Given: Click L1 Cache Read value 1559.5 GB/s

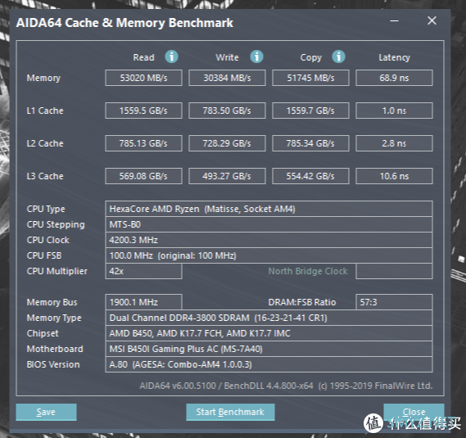Looking at the screenshot, I should click(x=143, y=111).
